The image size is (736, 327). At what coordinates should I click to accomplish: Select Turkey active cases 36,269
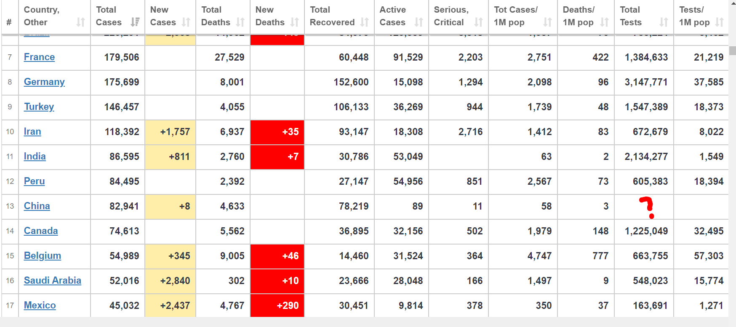pyautogui.click(x=408, y=107)
